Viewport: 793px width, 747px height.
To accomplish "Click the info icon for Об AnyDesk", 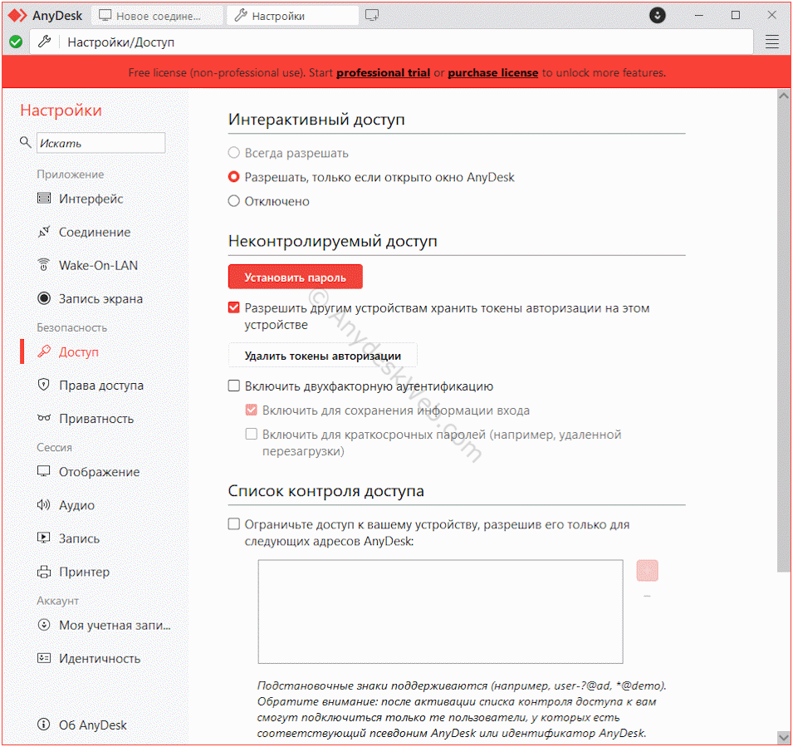I will click(44, 725).
